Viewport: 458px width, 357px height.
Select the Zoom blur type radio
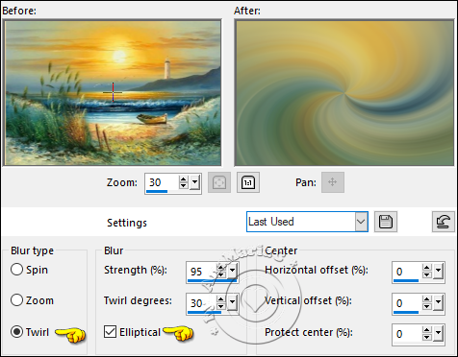tap(16, 300)
